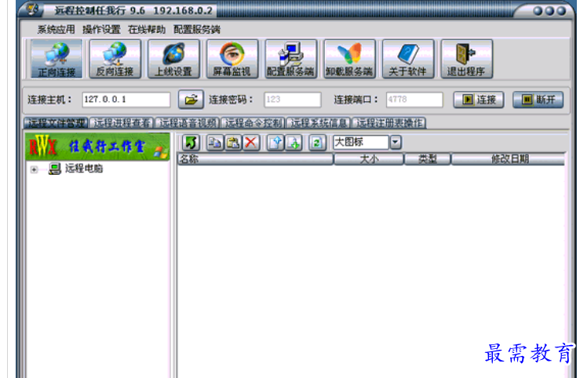Select the 远程电脑 tree item label

click(84, 169)
